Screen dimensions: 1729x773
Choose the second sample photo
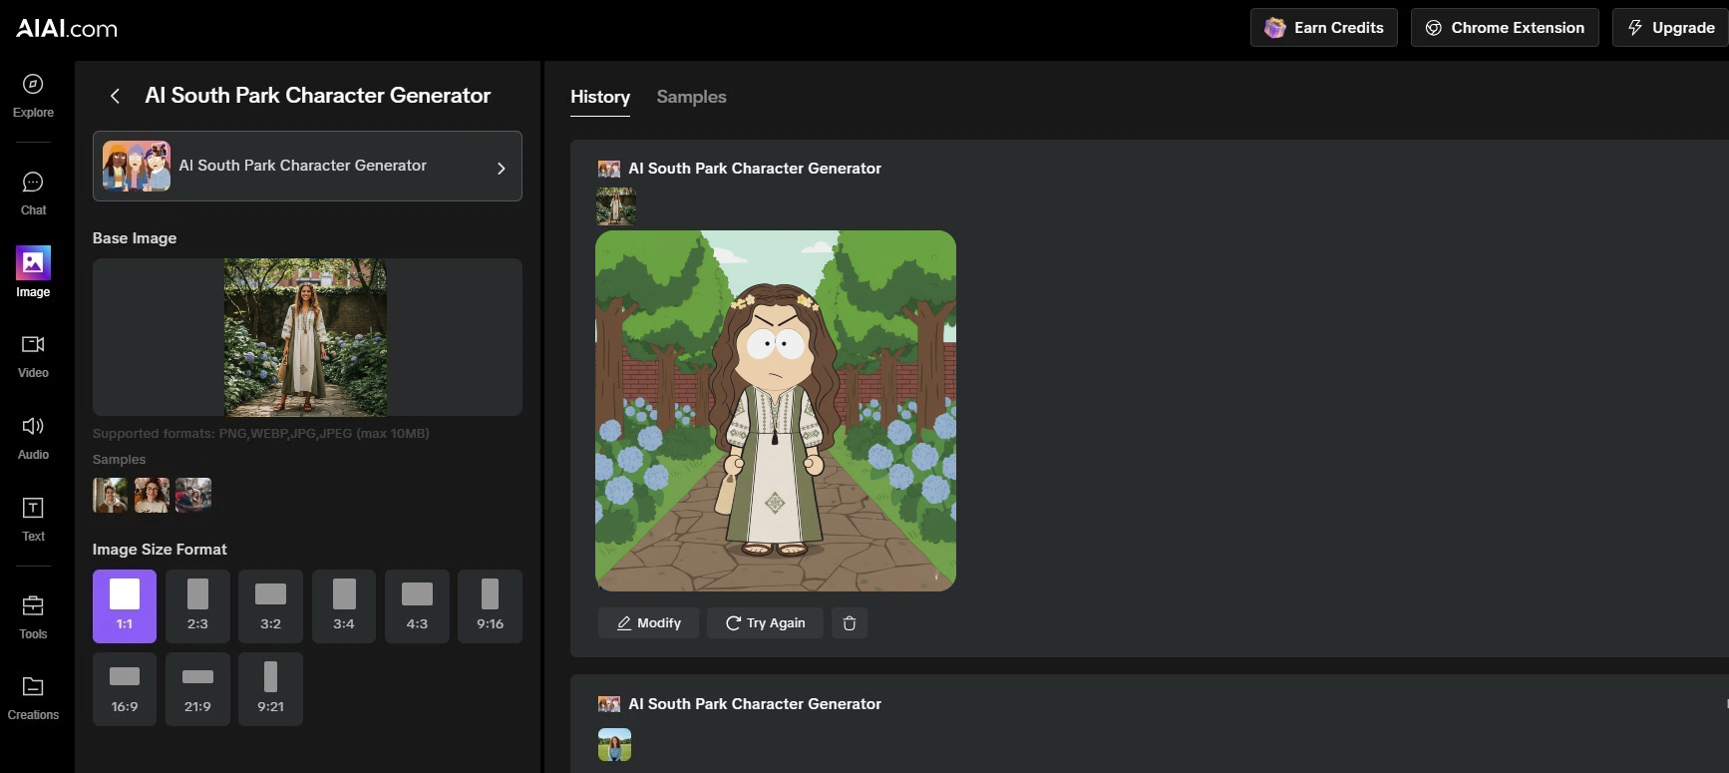click(152, 495)
